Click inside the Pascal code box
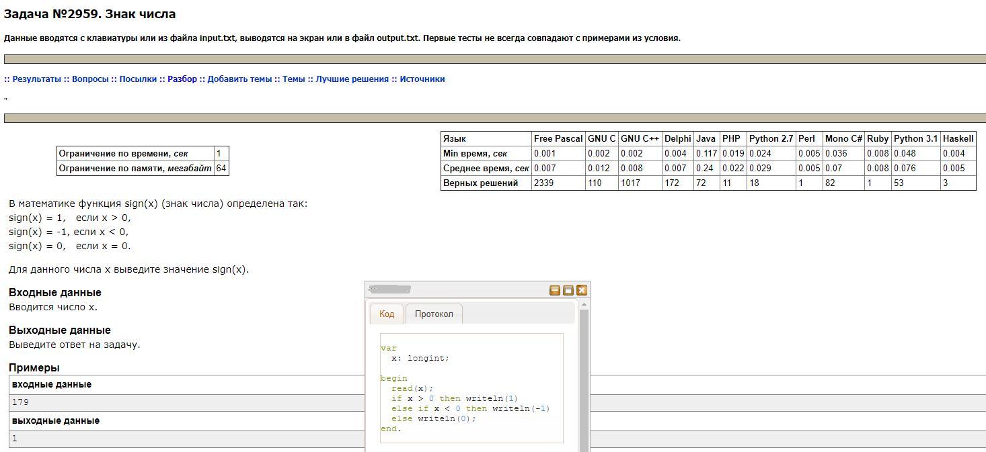This screenshot has height=452, width=986. pos(471,388)
